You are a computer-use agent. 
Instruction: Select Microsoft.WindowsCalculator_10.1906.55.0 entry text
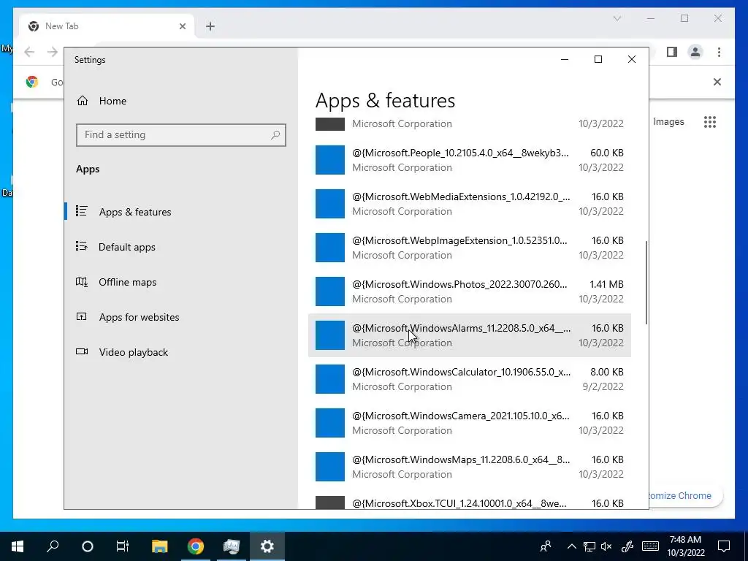461,372
